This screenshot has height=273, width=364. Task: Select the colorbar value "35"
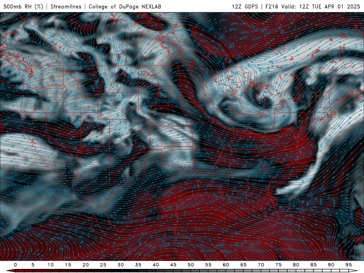(x=138, y=265)
